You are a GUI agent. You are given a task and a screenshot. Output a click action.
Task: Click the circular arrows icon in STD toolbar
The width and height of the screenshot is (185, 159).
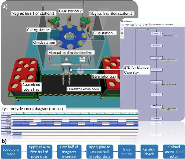click(150, 25)
